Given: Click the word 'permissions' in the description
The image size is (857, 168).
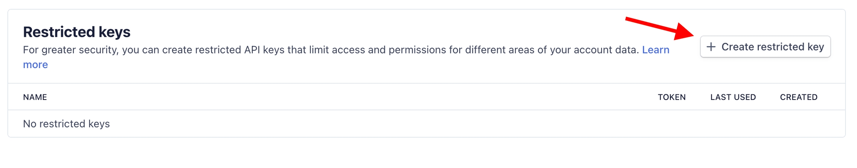Looking at the screenshot, I should pyautogui.click(x=417, y=50).
